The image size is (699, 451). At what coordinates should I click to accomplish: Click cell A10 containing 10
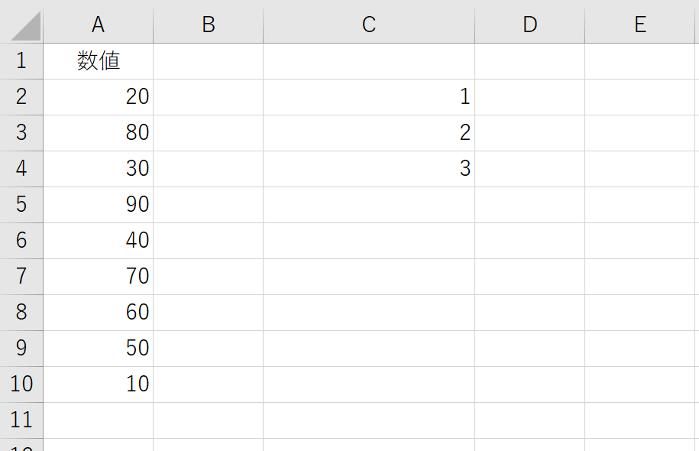tap(99, 384)
